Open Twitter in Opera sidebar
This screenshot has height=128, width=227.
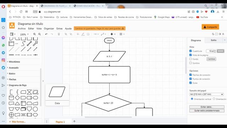click(x=3, y=68)
